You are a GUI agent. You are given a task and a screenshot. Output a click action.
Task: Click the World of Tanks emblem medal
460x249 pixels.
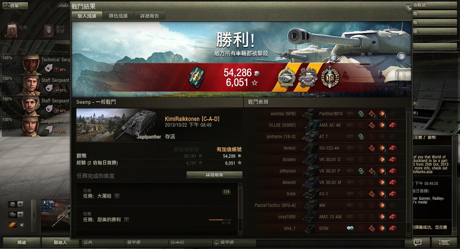point(328,77)
